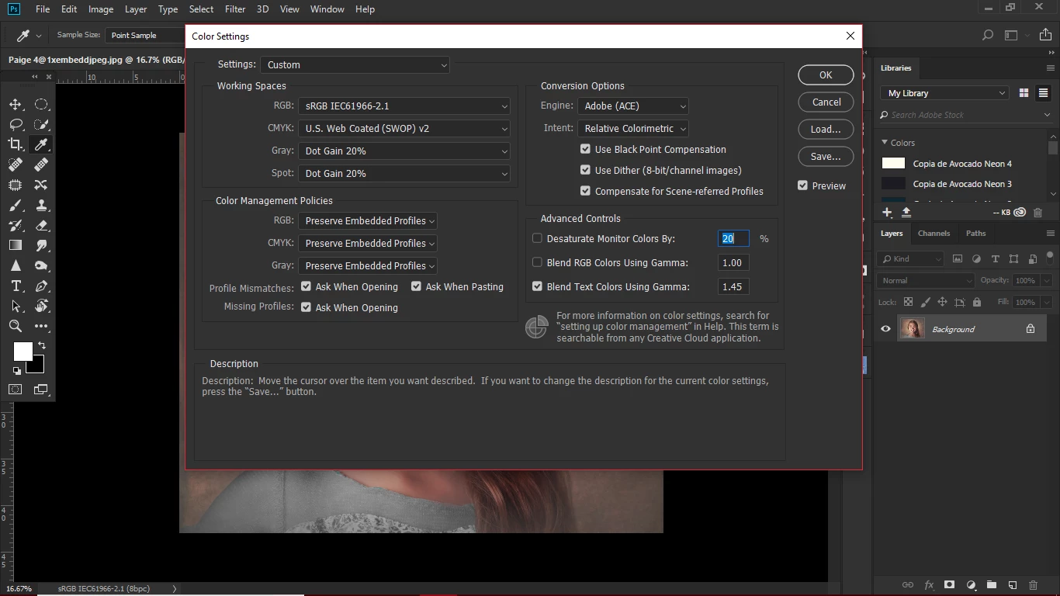Viewport: 1060px width, 596px height.
Task: Select the Move tool
Action: click(x=16, y=104)
